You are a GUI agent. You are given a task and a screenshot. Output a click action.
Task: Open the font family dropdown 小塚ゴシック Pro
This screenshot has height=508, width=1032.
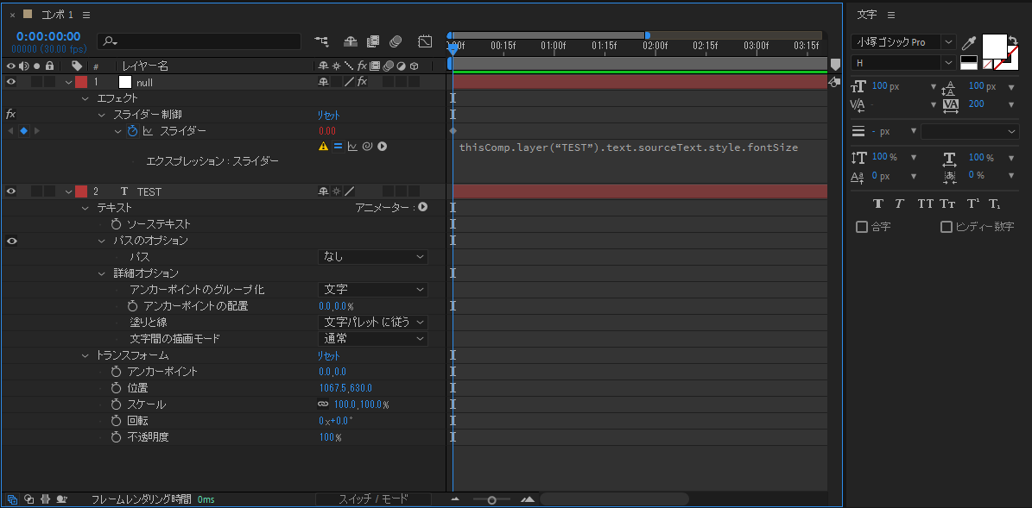903,42
